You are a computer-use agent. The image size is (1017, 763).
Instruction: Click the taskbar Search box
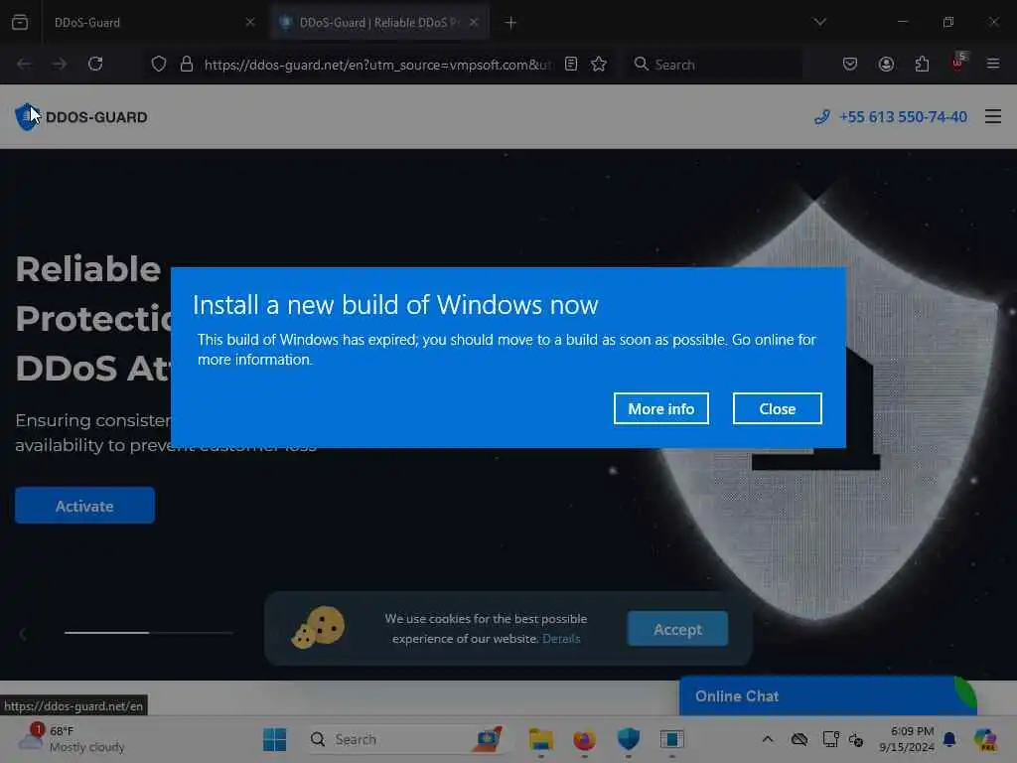tap(406, 739)
